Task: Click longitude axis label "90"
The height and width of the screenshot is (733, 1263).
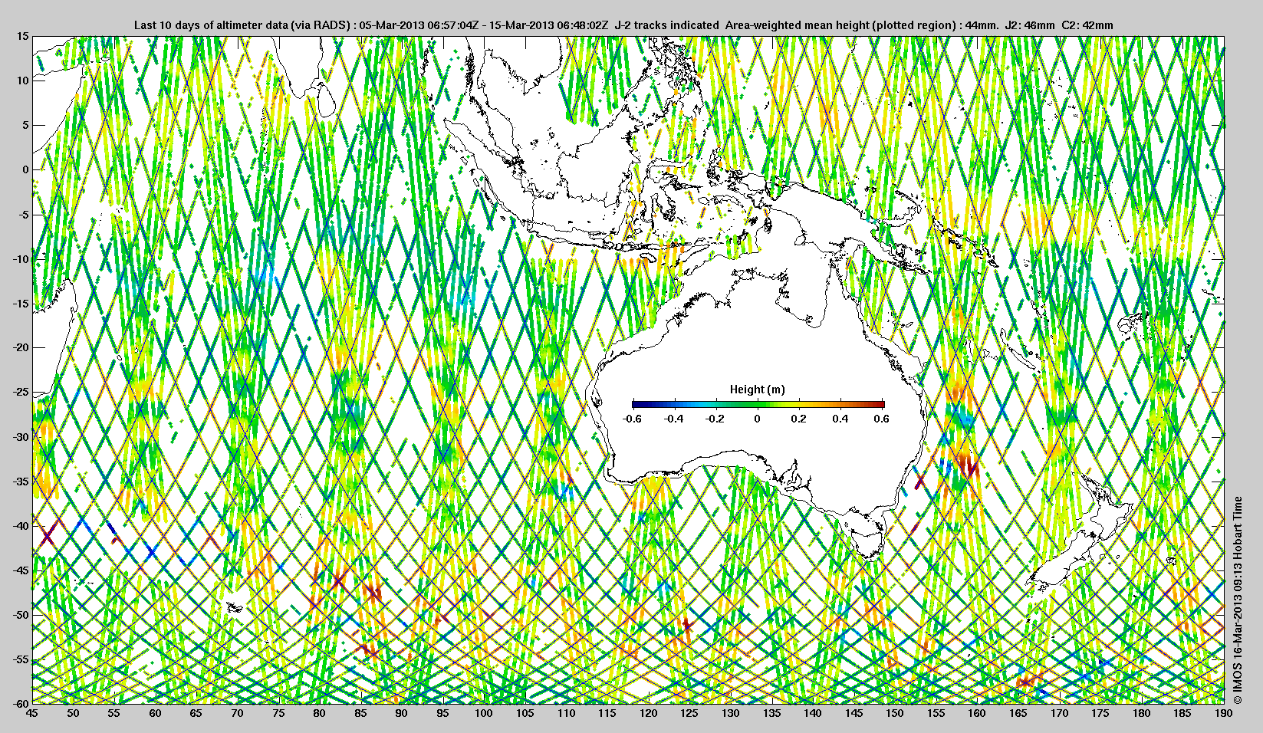Action: coord(402,713)
